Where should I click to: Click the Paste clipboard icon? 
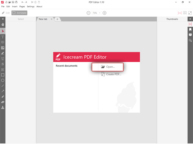(x=39, y=2)
